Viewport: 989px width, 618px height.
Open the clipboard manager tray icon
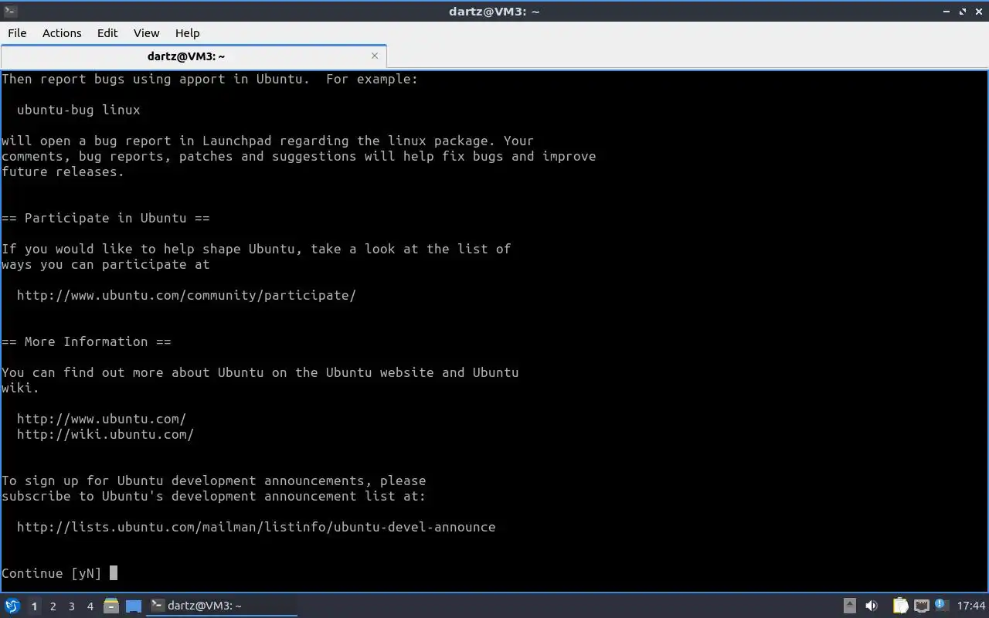(x=900, y=606)
